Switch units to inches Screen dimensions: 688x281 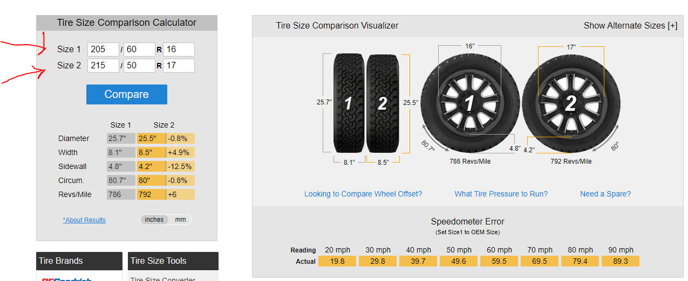click(154, 220)
